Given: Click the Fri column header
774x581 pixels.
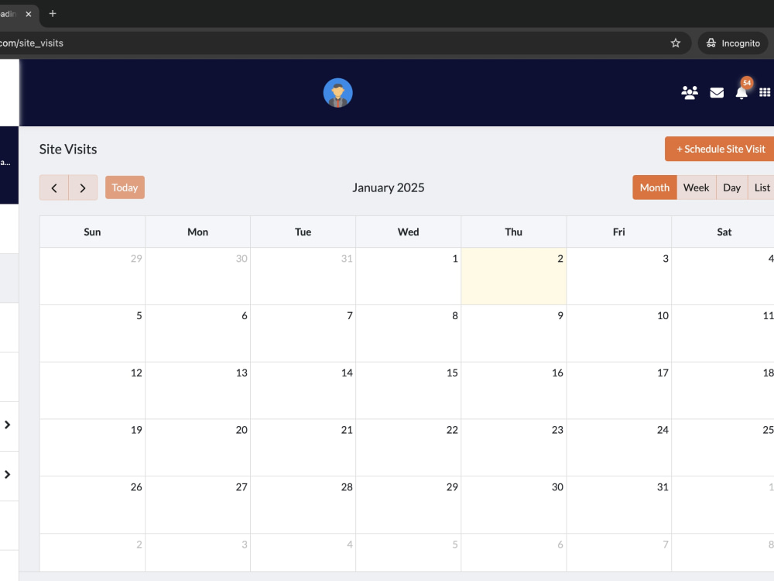Looking at the screenshot, I should (x=618, y=232).
